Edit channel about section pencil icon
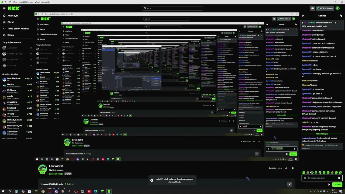 pos(289,184)
